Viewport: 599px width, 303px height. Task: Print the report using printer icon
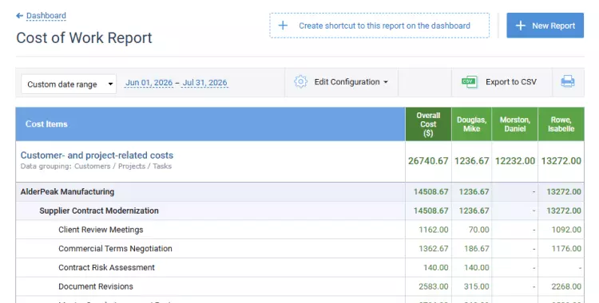tap(567, 81)
